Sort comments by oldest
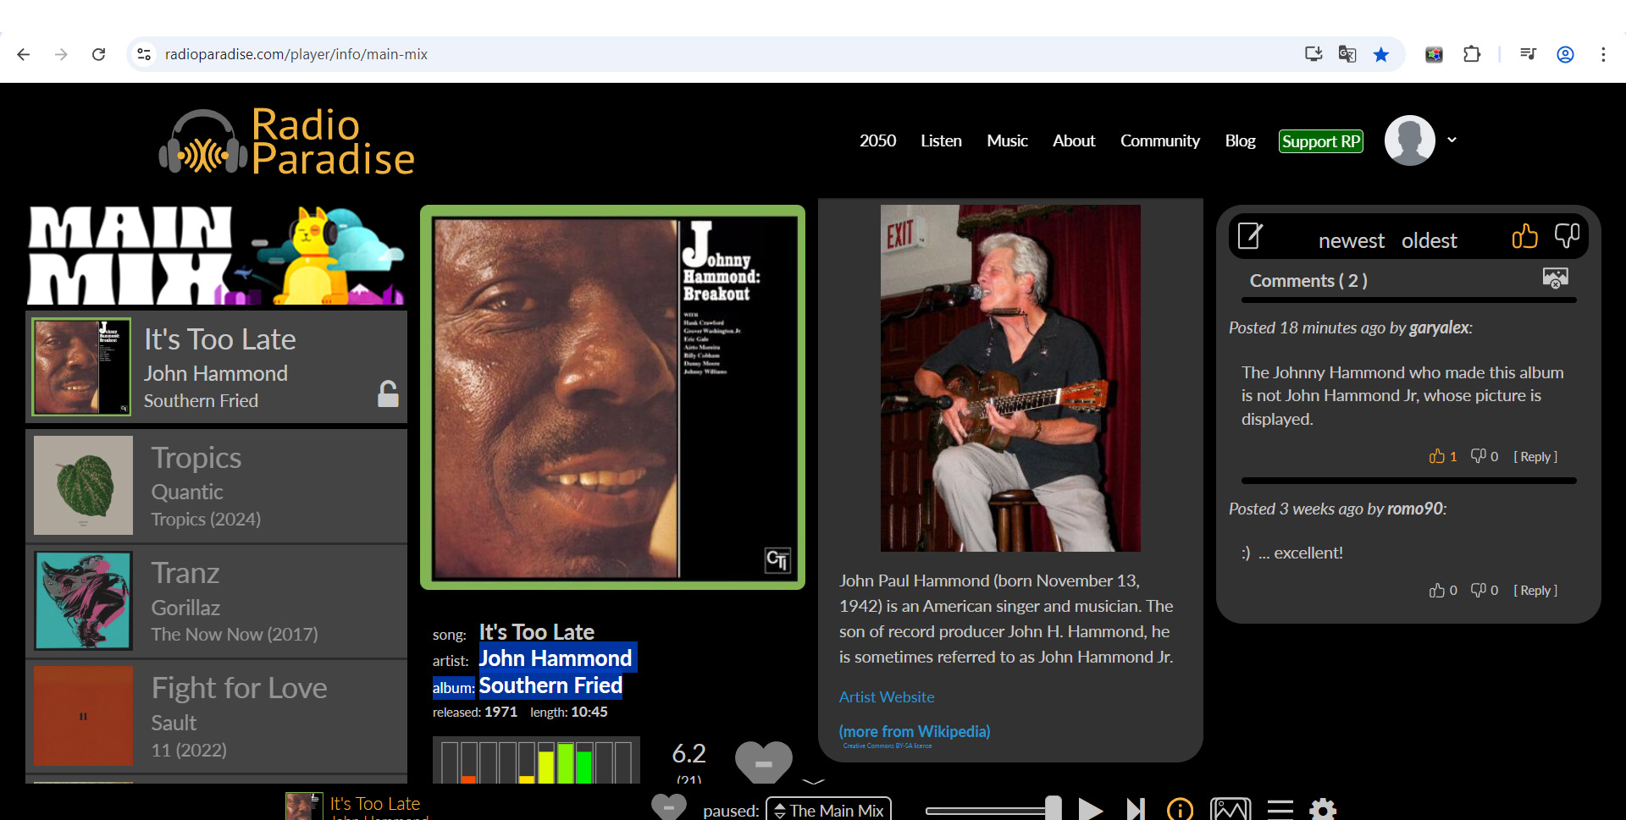Screen dimensions: 1626x820 pos(1429,240)
